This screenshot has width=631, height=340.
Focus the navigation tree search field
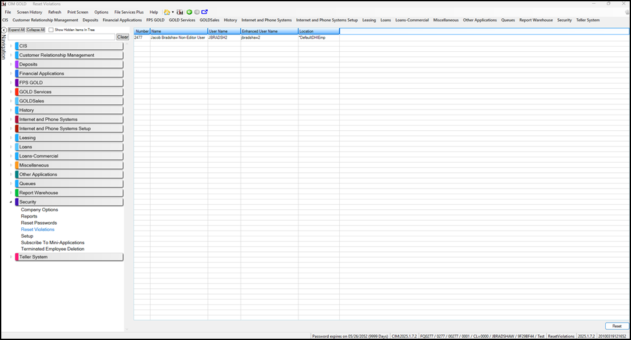61,37
